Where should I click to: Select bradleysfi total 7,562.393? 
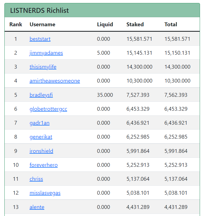[x=176, y=95]
